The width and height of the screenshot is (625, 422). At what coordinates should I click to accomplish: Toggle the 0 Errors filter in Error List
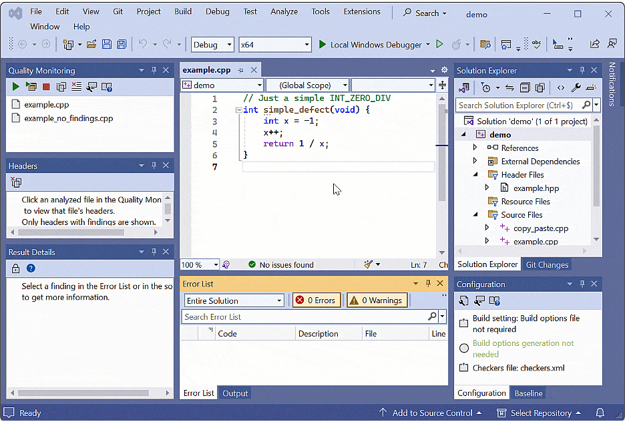click(x=316, y=300)
